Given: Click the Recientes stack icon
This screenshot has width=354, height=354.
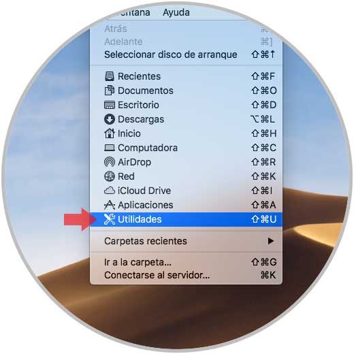Looking at the screenshot, I should point(110,76).
